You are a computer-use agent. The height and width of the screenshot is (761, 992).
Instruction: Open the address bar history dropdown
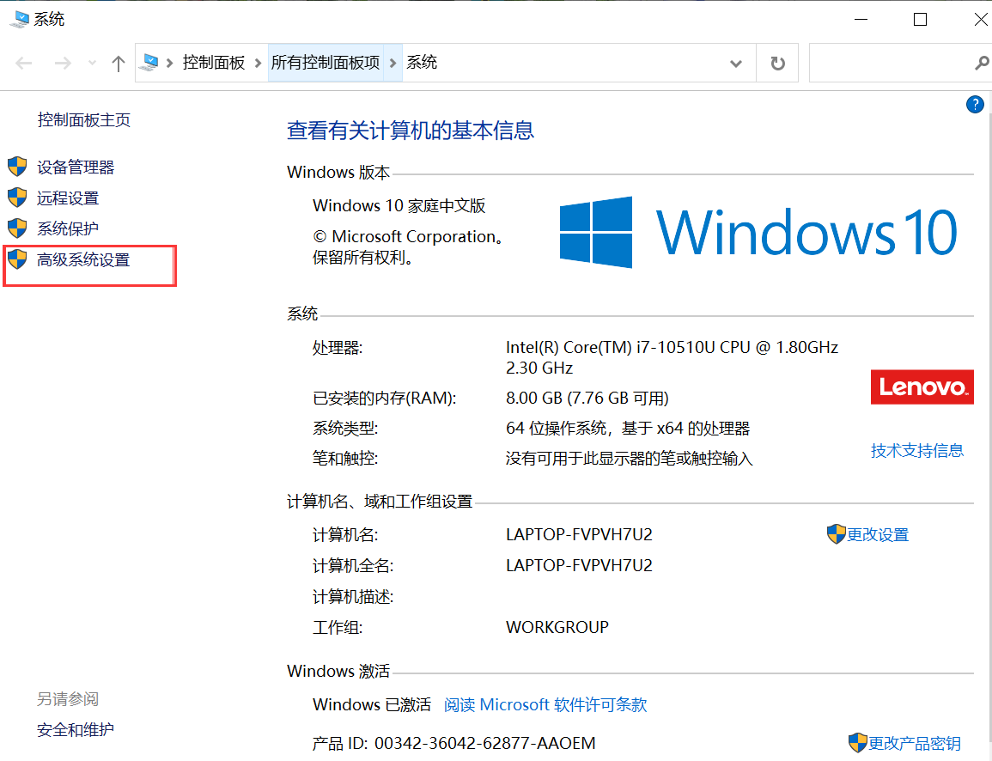coord(736,64)
